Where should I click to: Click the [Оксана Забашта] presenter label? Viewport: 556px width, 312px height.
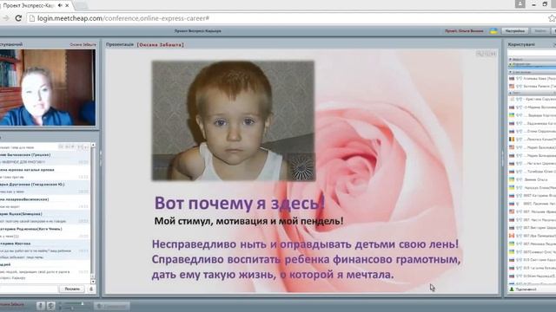tap(160, 45)
